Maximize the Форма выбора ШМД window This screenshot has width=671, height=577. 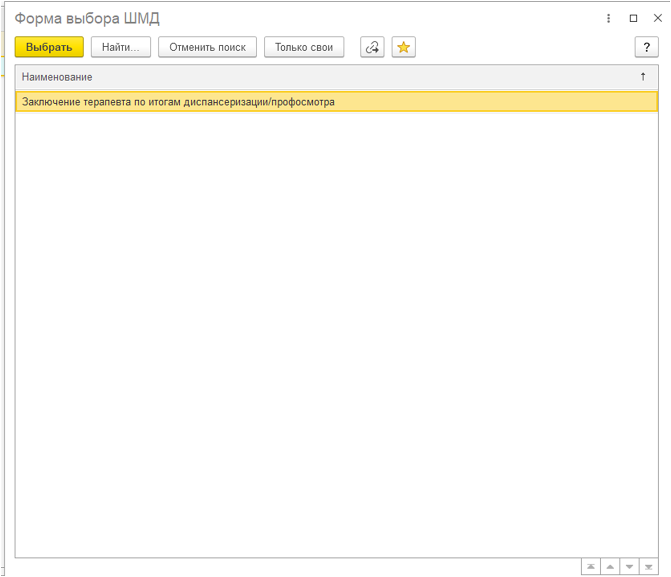[634, 18]
